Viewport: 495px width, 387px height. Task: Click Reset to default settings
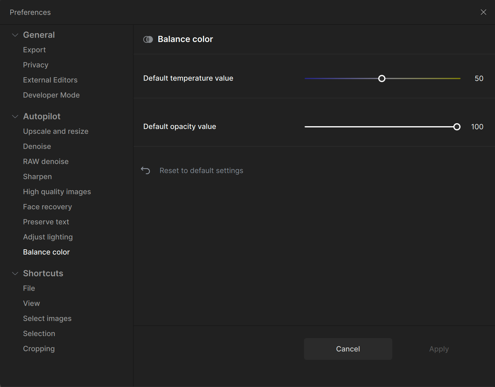(x=201, y=171)
